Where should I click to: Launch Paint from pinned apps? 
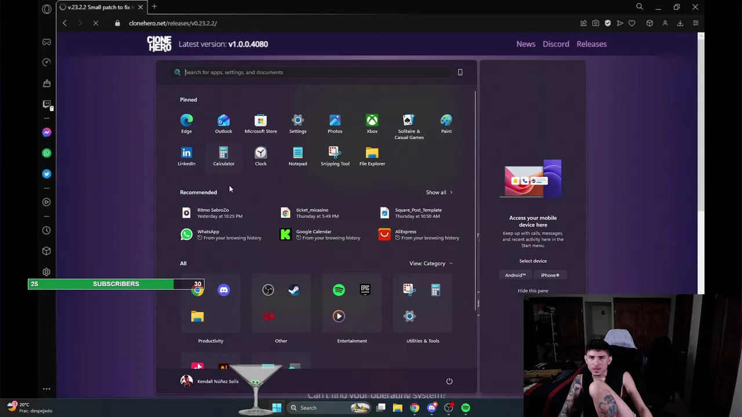point(446,123)
